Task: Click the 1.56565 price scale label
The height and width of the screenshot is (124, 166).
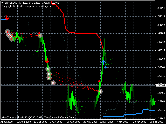Action: pos(161,8)
